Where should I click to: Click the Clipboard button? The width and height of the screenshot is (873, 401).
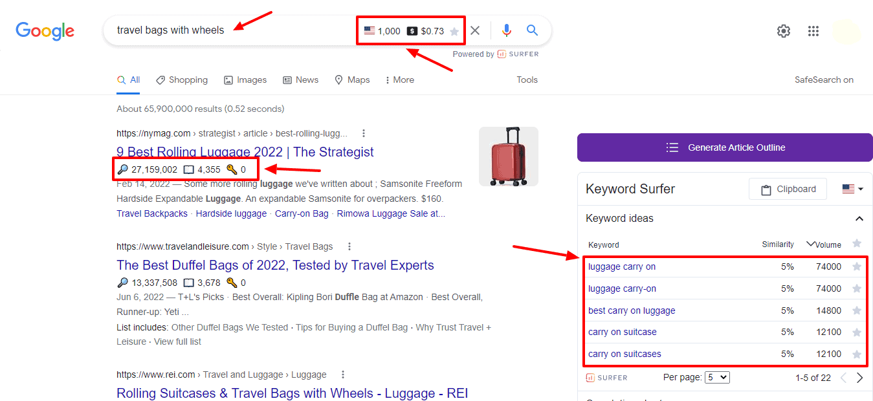pyautogui.click(x=788, y=189)
